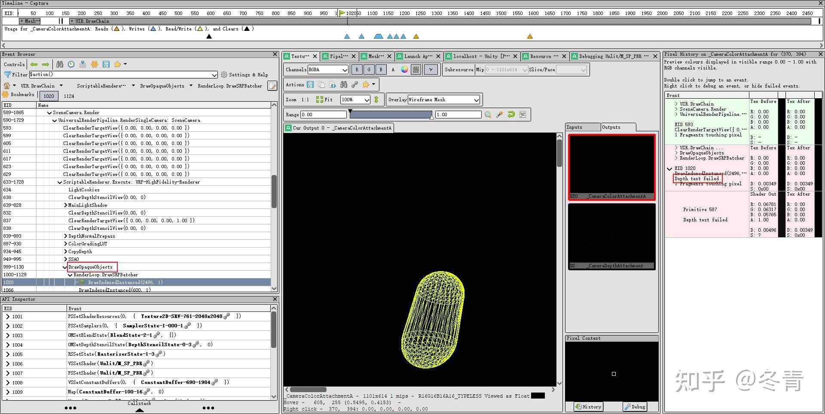Viewport: 825px width, 414px height.
Task: Collapse EID 1020 in Pixel History
Action: click(669, 169)
